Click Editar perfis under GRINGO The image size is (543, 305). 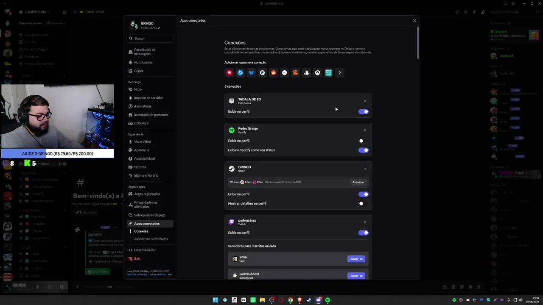click(x=151, y=28)
